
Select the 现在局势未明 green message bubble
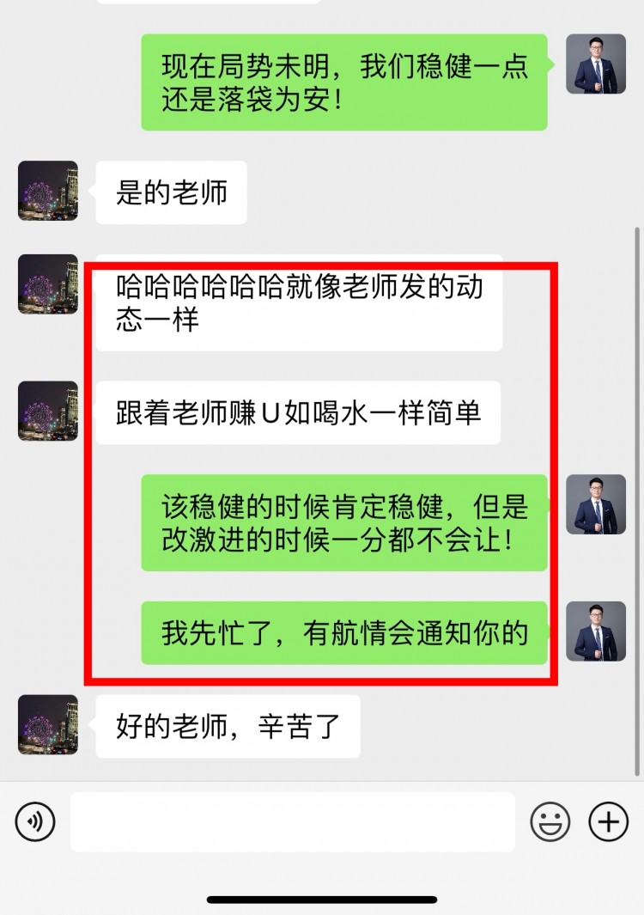(x=344, y=82)
